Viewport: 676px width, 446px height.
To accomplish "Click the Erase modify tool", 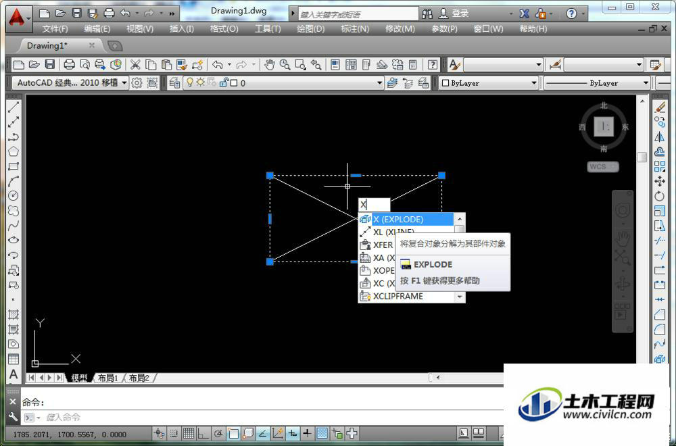I will point(660,107).
